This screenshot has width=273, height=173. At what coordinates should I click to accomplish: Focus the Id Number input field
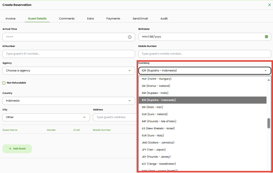tap(69, 54)
